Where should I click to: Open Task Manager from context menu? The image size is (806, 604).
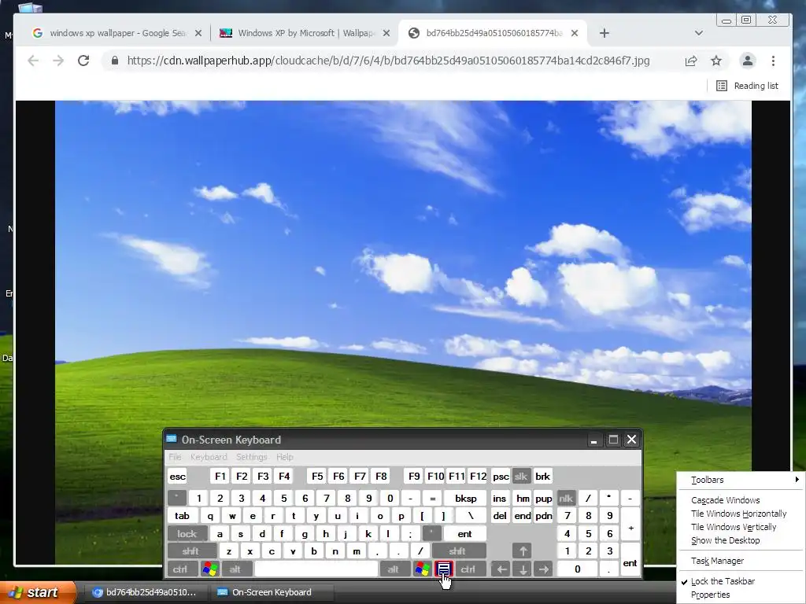click(741, 561)
